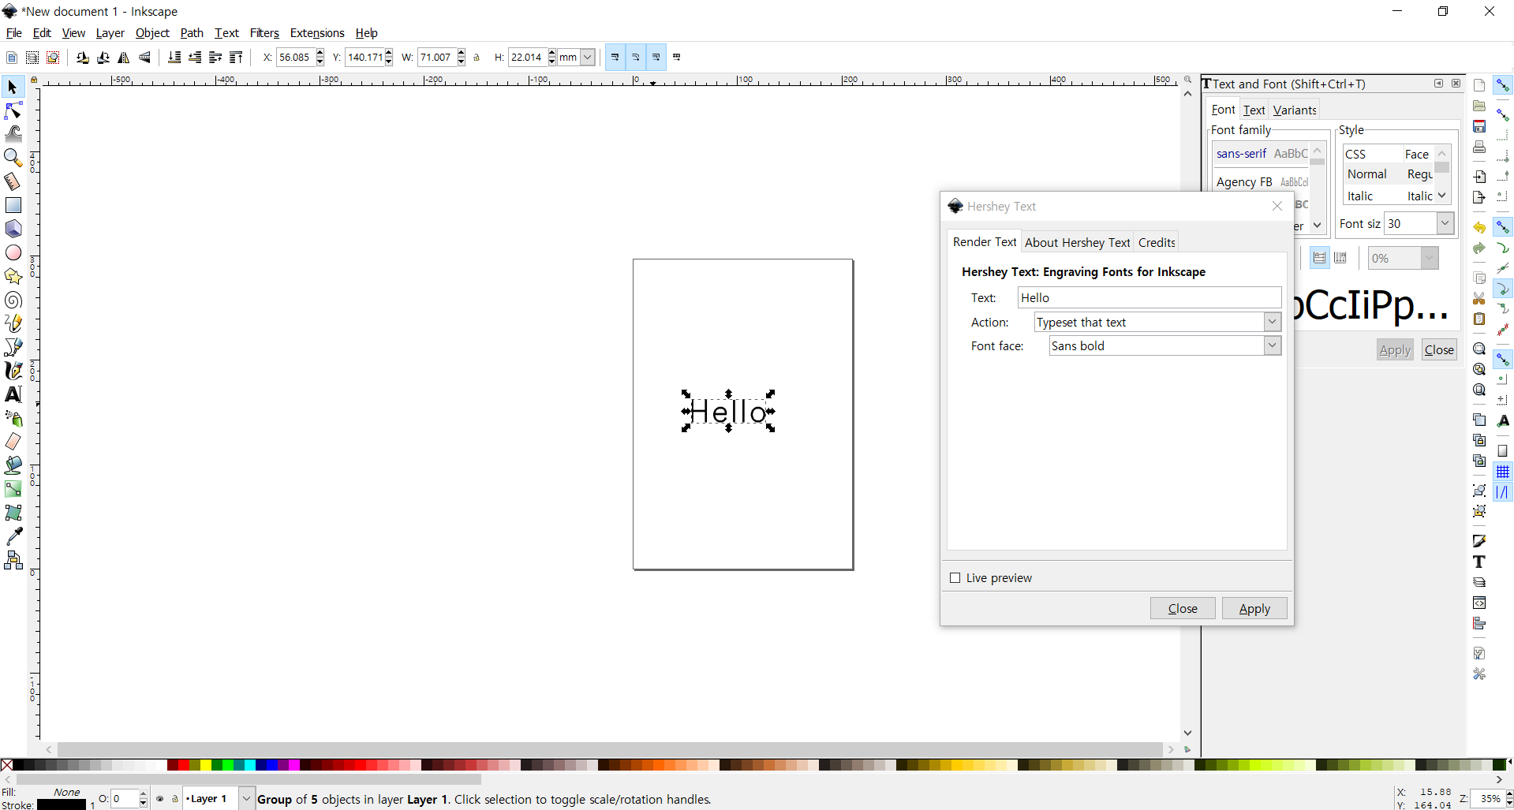Open the Layer 1 selector dropdown

coord(246,799)
